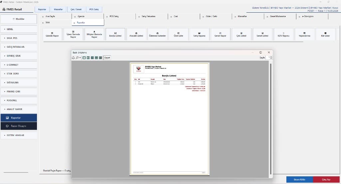Open the Senet Listesi report
The width and height of the screenshot is (341, 184).
262,34
